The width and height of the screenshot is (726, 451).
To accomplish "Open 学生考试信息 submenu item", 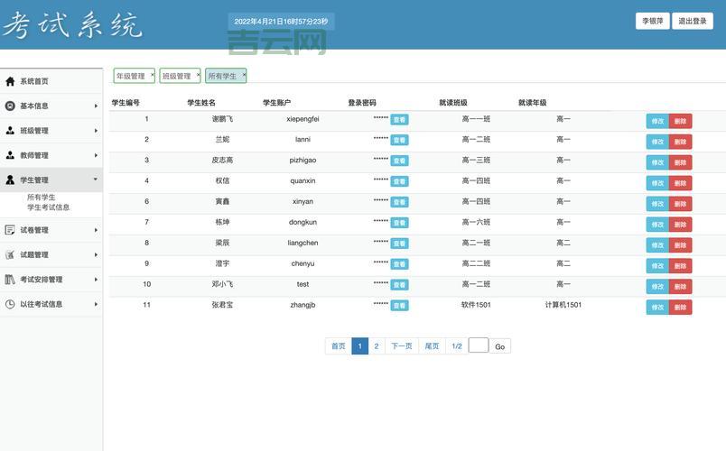I will click(48, 207).
